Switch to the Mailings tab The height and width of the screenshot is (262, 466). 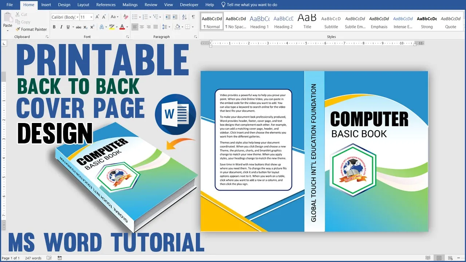point(130,5)
